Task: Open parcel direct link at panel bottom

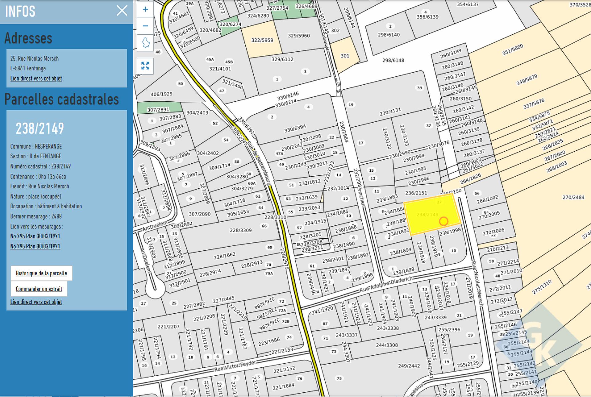Action: [36, 302]
